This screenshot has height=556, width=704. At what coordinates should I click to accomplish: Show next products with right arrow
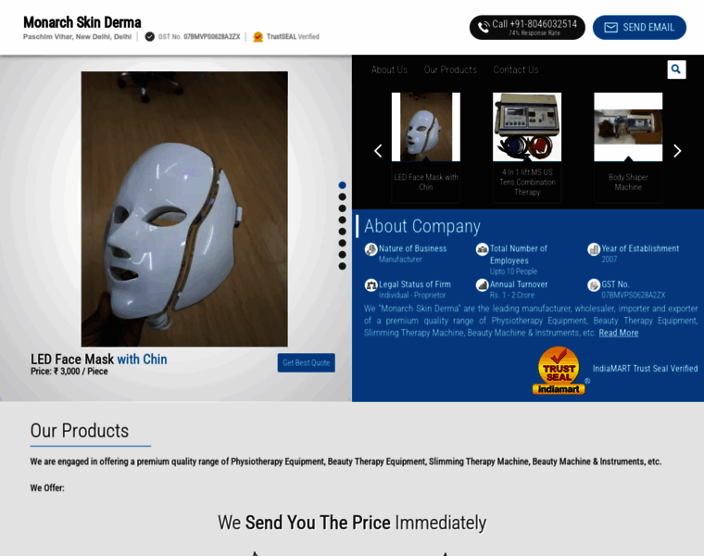(x=677, y=151)
